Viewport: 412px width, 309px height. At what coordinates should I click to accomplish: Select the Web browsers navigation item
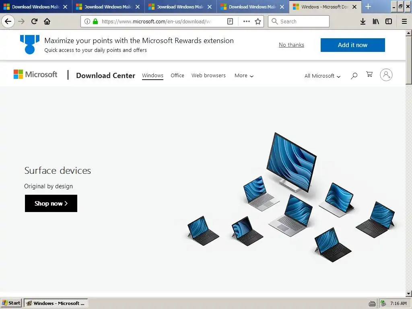[208, 75]
